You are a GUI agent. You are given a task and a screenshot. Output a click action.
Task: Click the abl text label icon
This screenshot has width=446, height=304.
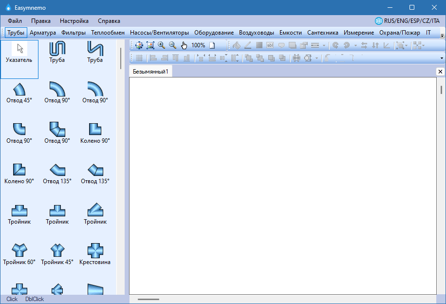click(270, 45)
